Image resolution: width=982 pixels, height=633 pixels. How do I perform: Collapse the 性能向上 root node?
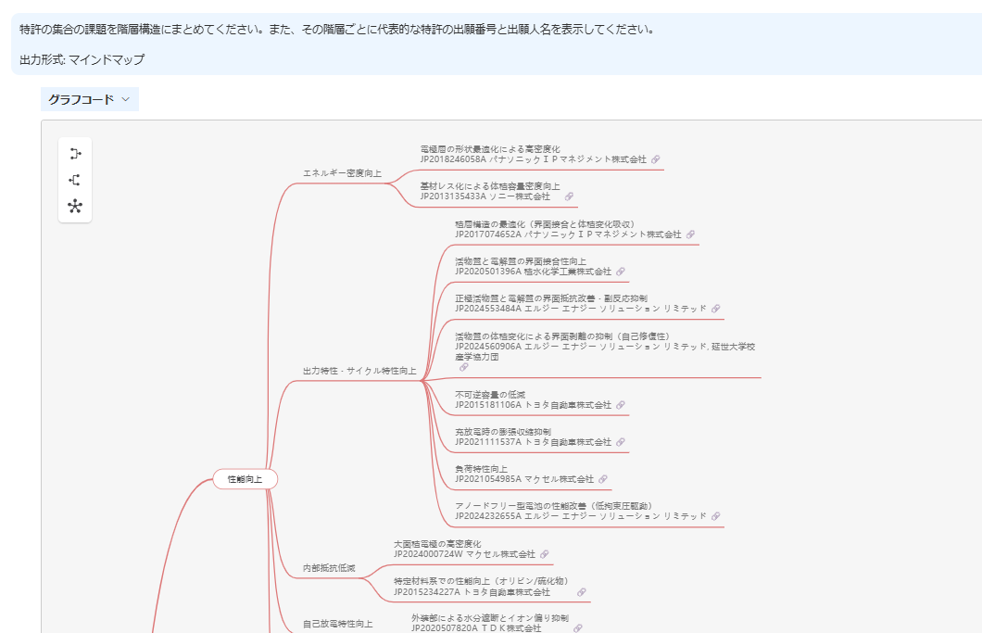coord(245,479)
